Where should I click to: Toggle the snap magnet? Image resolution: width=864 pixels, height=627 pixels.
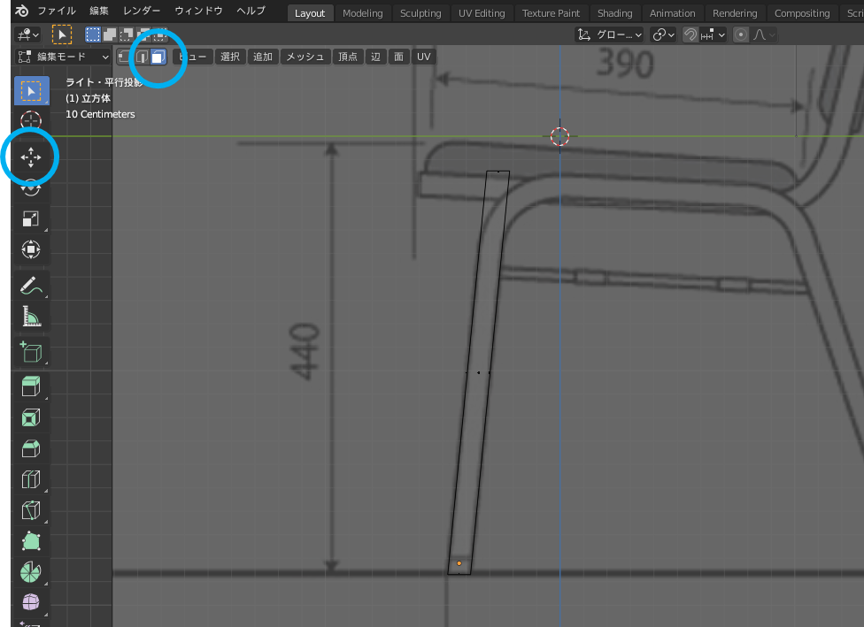(x=690, y=34)
